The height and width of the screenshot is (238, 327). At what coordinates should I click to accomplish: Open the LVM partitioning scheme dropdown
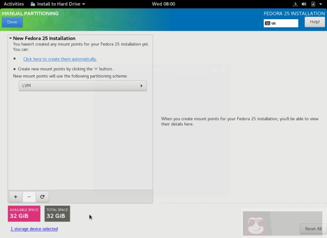(83, 86)
